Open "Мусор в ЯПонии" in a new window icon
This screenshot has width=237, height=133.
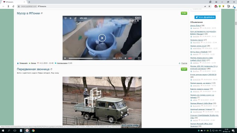point(42,13)
